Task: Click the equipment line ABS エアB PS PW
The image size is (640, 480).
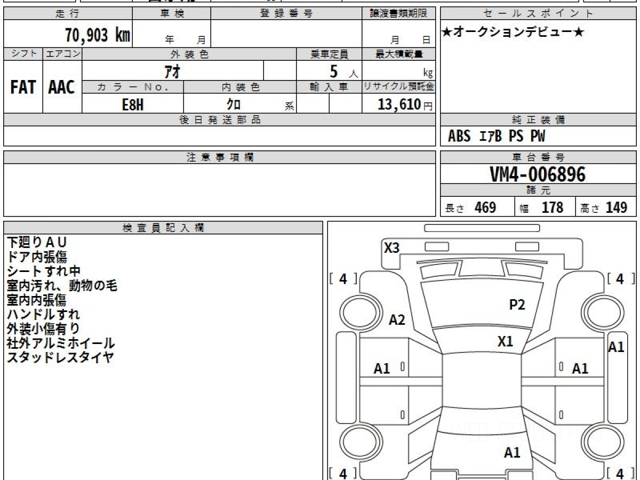Action: [x=497, y=137]
